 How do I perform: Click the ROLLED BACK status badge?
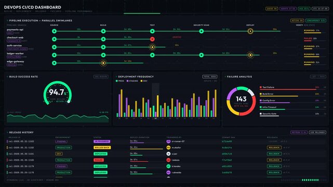click(102, 148)
